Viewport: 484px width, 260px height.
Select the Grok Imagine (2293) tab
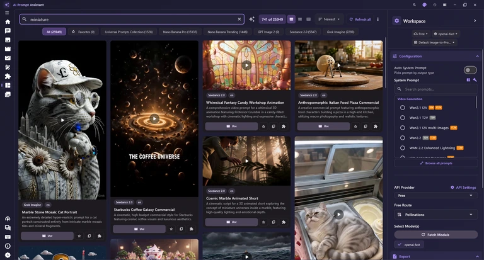(x=340, y=31)
